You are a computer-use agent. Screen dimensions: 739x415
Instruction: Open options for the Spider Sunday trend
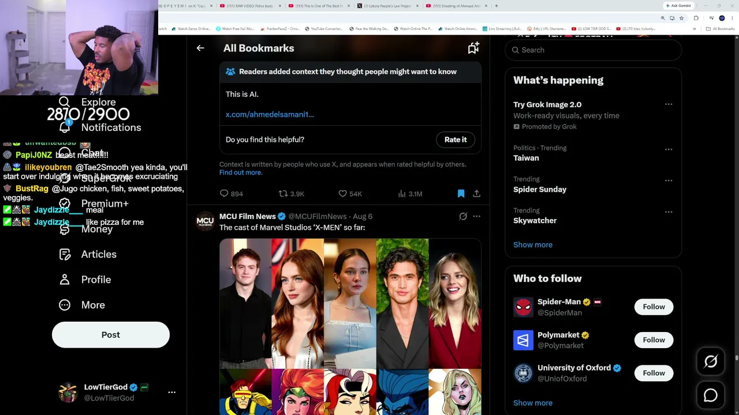point(669,180)
